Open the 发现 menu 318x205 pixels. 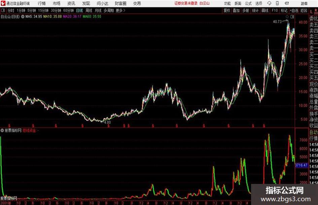point(86,3)
